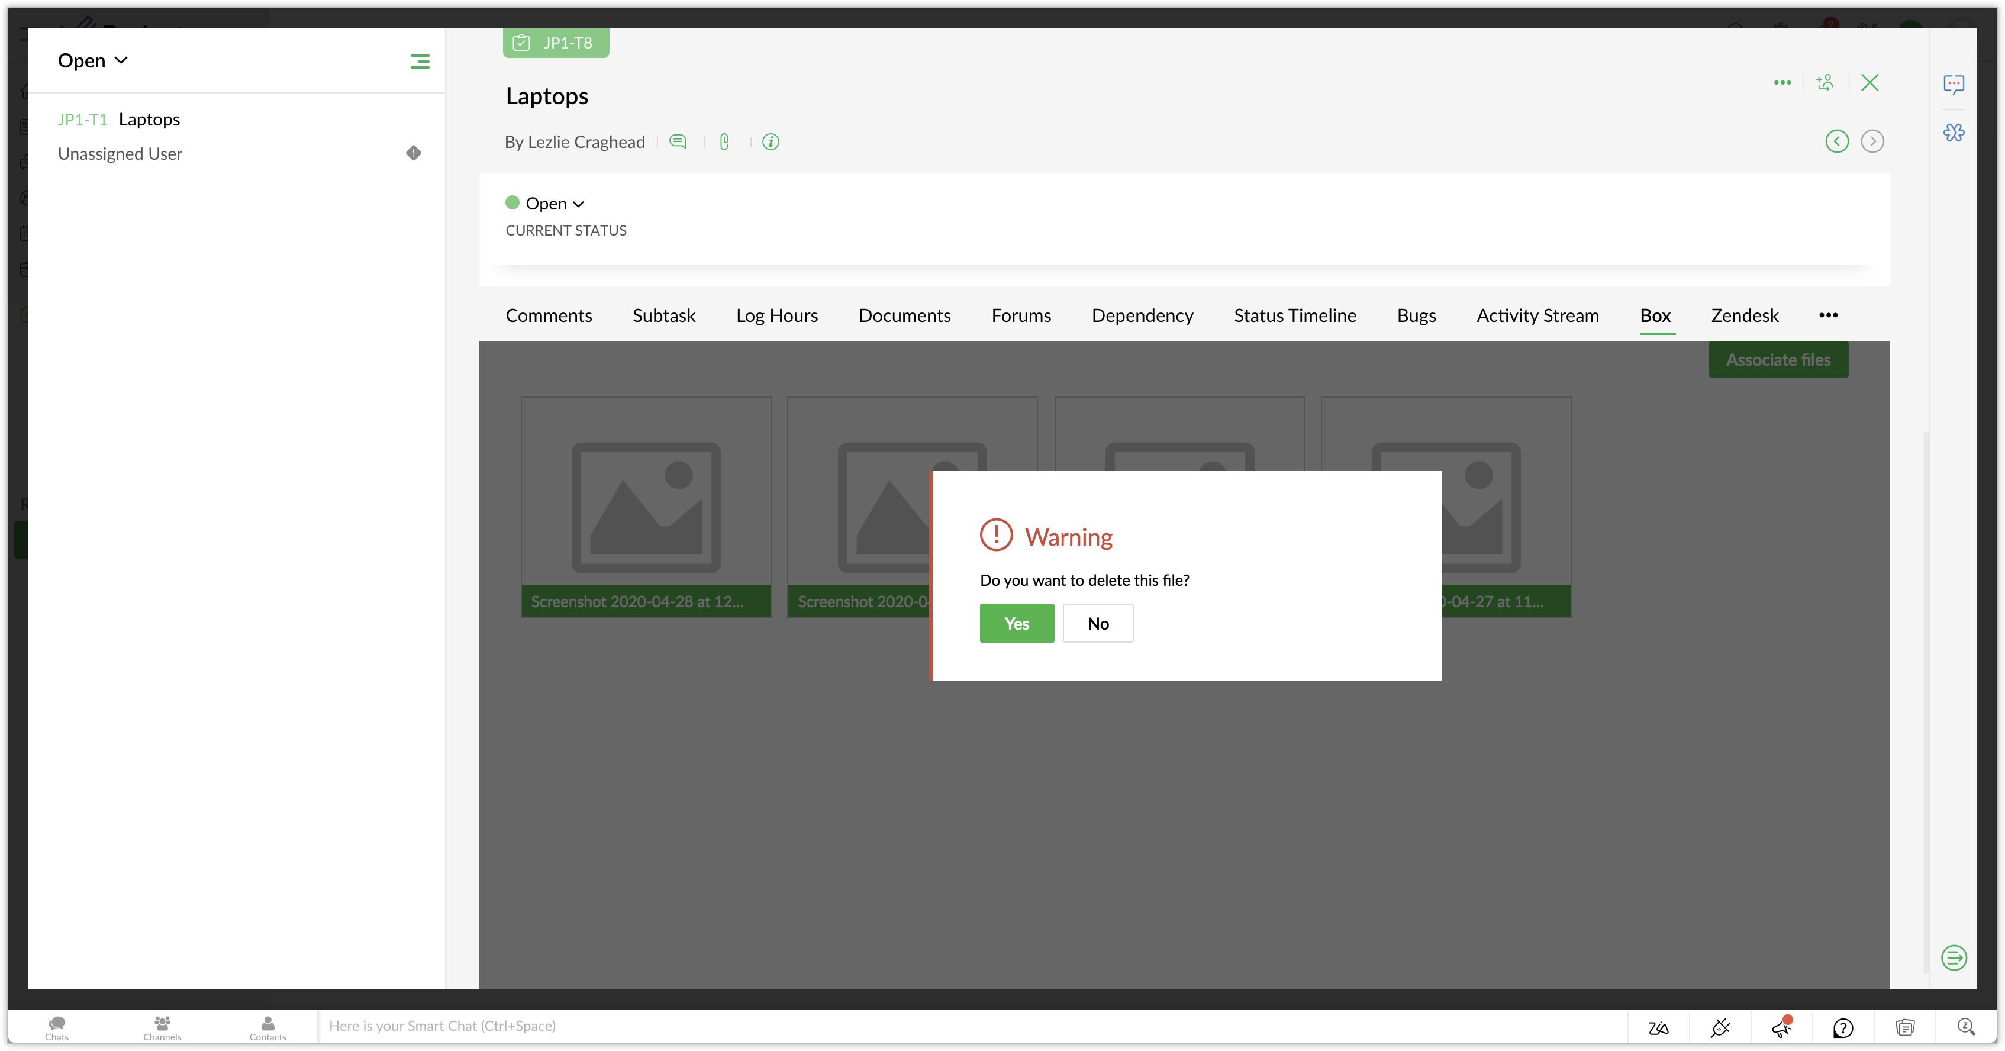The height and width of the screenshot is (1051, 2005).
Task: Toggle the task list hamburger icon
Action: (420, 62)
